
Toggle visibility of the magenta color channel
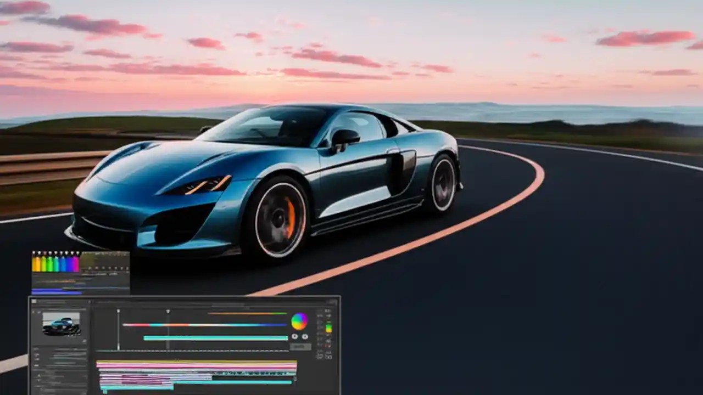click(x=77, y=252)
